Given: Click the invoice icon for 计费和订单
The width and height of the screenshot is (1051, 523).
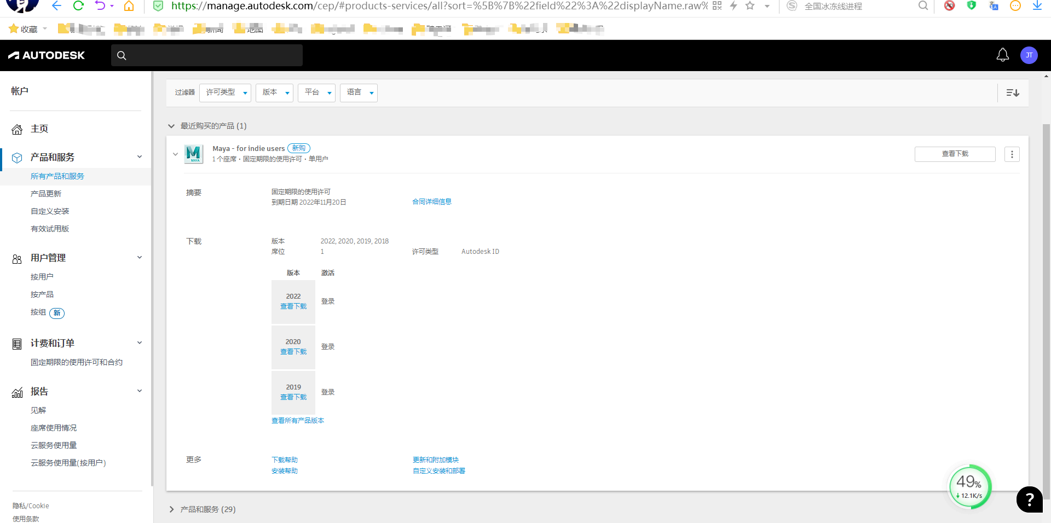Looking at the screenshot, I should click(x=17, y=344).
